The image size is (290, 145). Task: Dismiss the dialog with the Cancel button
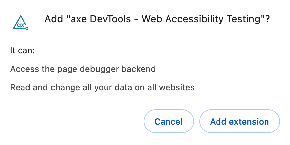click(x=169, y=121)
